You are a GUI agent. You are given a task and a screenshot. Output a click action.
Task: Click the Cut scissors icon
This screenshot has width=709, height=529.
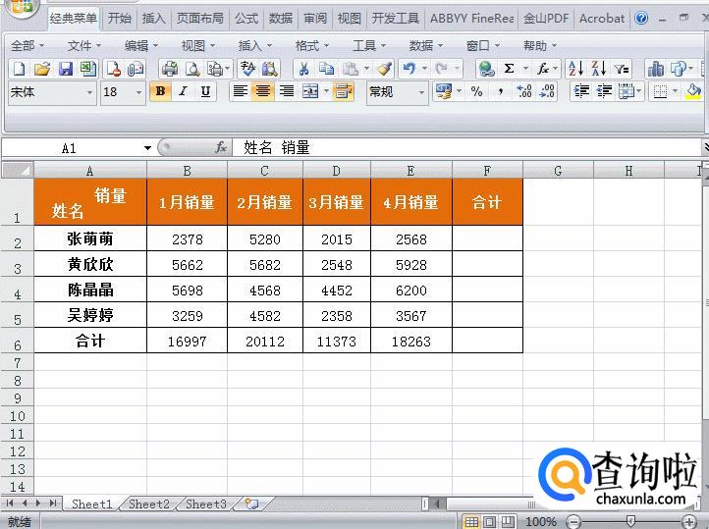[303, 69]
